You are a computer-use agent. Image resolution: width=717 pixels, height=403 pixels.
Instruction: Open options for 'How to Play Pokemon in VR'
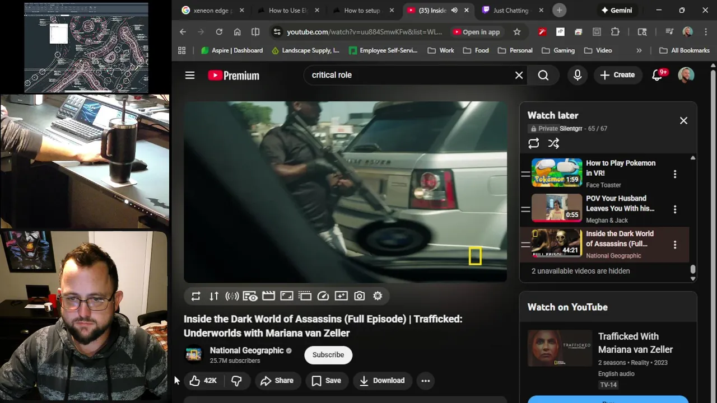tap(675, 174)
